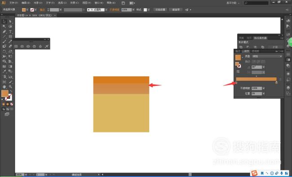Click the Exclude shape mode icon
Viewport: 292px width, 177px height.
[x=263, y=47]
